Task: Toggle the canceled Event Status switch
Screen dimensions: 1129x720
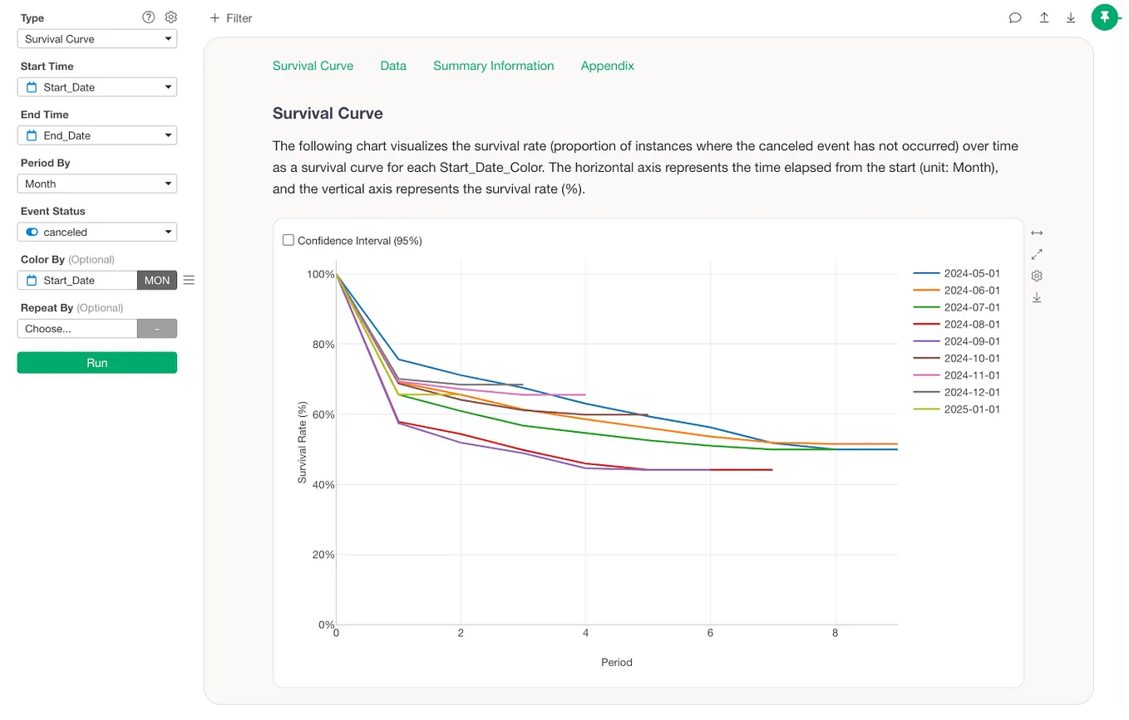Action: click(31, 232)
